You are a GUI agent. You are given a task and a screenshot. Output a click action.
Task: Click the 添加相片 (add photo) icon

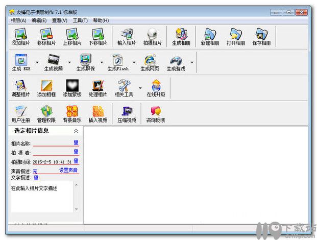click(x=20, y=37)
